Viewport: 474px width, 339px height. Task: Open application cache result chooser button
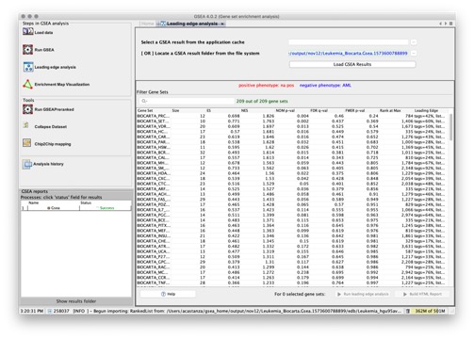coord(414,42)
